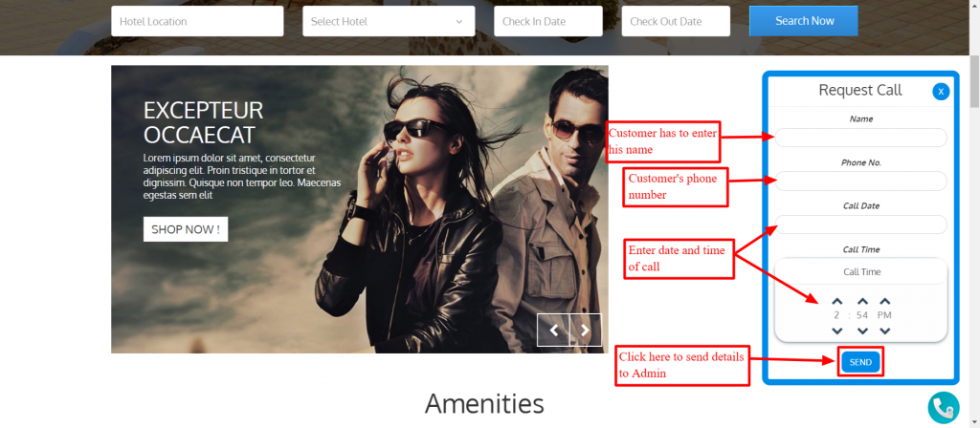This screenshot has width=980, height=428.
Task: Increase the hour with up chevron
Action: coord(836,301)
